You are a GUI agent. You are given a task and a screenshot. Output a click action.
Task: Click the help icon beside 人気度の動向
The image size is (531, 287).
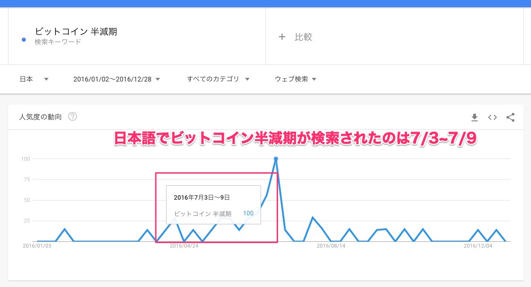click(73, 117)
